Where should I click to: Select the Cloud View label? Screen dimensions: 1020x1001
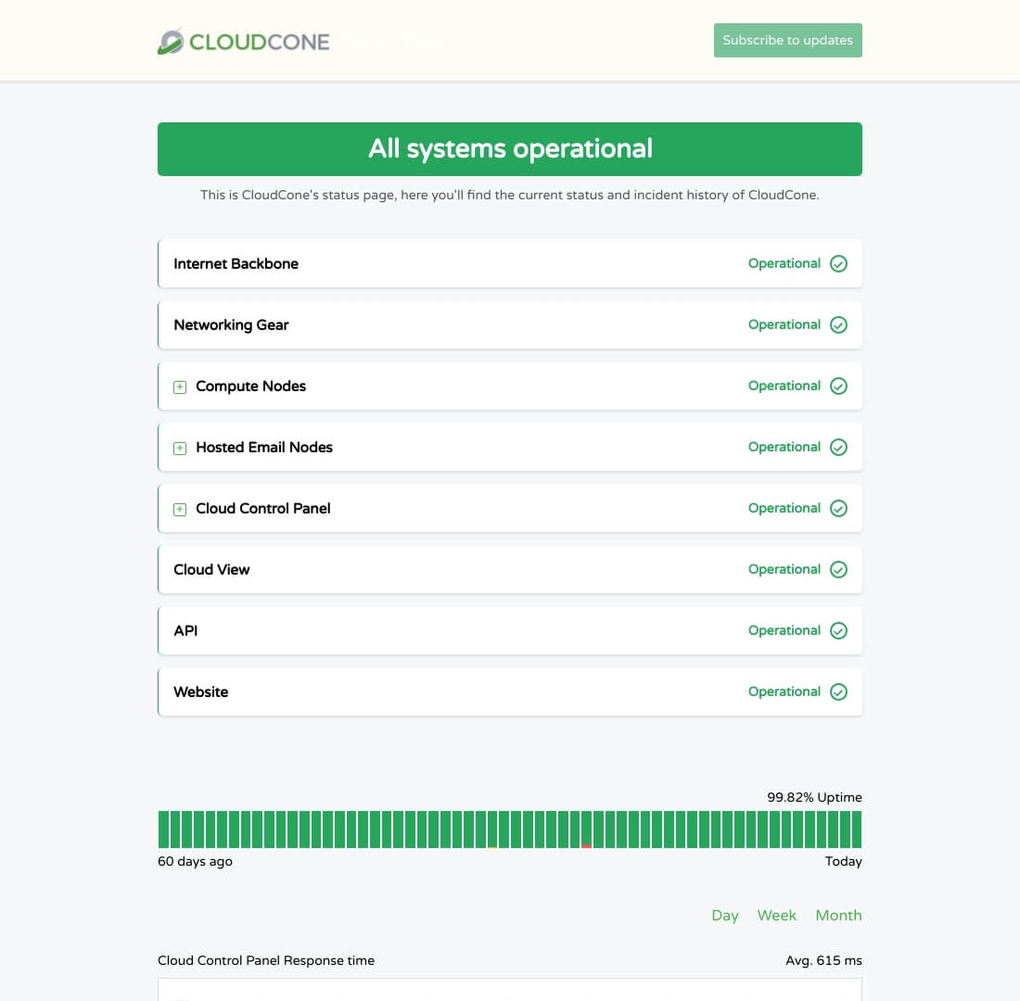click(x=211, y=569)
